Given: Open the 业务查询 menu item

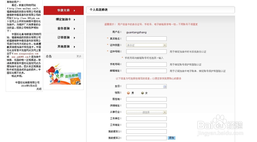Looking at the screenshot, I should click(x=63, y=29).
